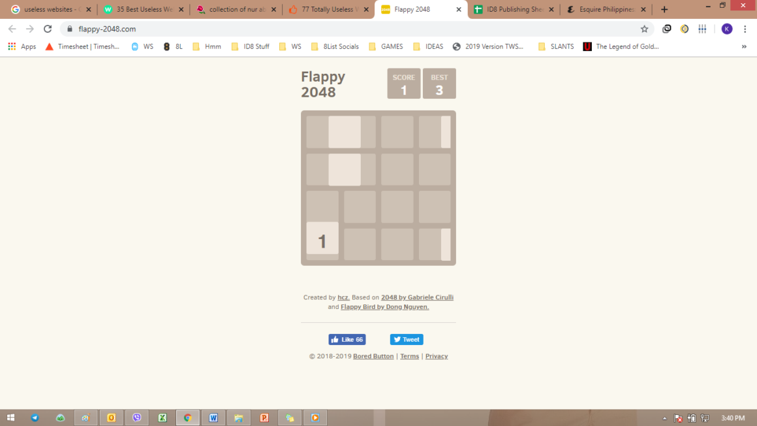Open the media player in taskbar

coord(315,418)
